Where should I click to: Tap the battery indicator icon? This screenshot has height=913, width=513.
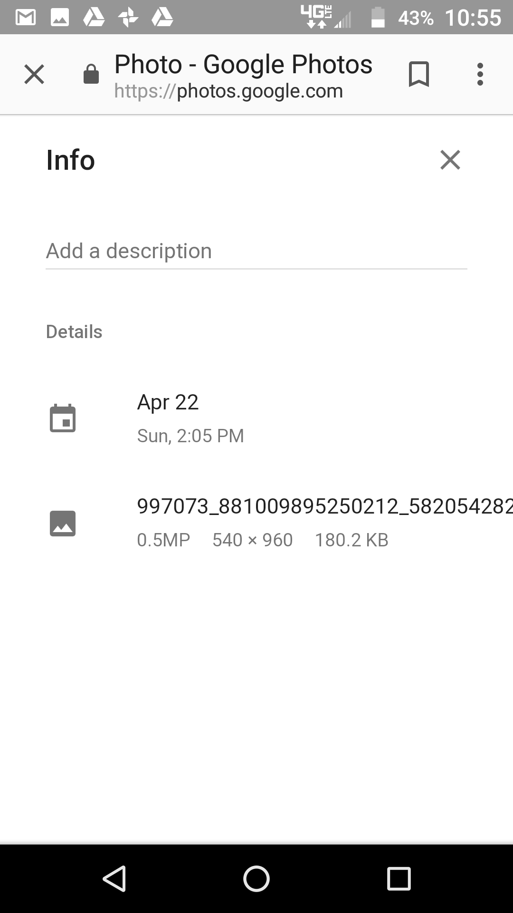coord(378,18)
